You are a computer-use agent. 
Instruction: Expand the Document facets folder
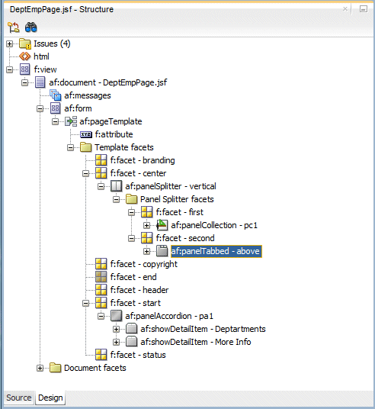(40, 369)
